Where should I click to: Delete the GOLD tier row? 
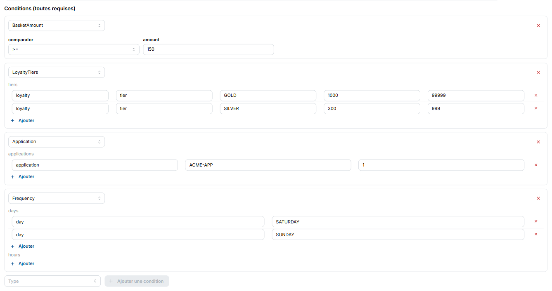(536, 96)
